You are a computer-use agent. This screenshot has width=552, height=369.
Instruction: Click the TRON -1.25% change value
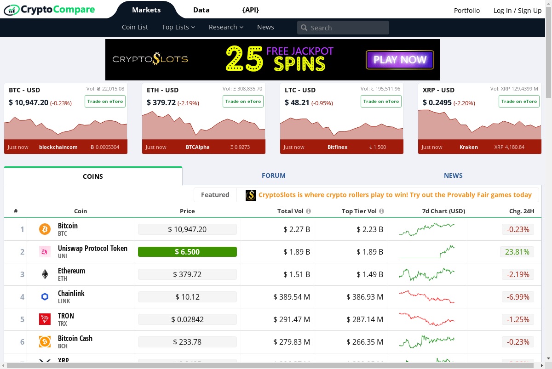tap(518, 319)
